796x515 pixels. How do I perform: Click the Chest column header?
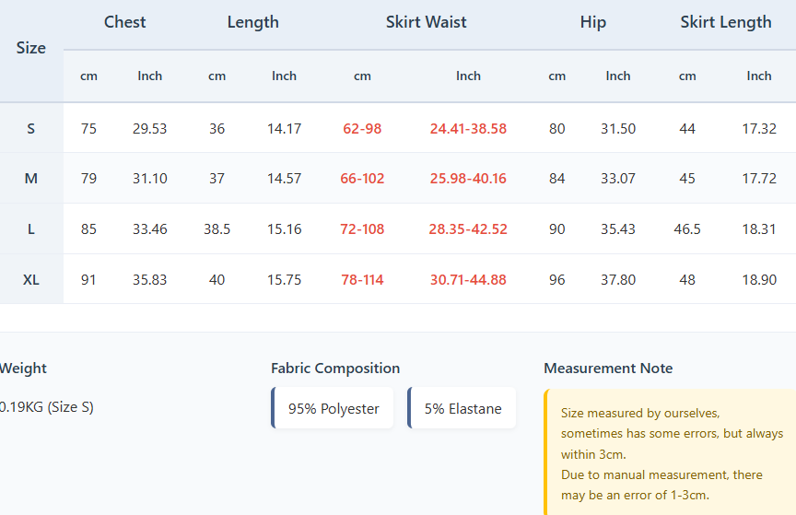pos(124,22)
